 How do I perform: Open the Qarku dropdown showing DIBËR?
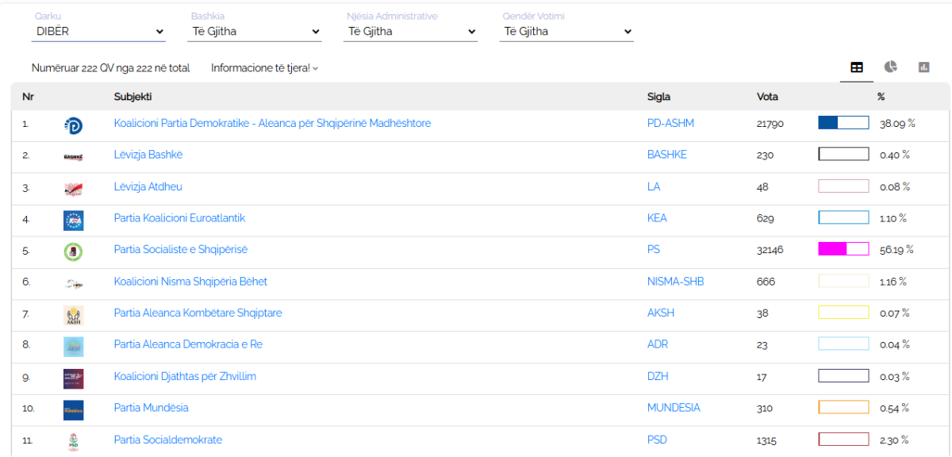(x=99, y=32)
